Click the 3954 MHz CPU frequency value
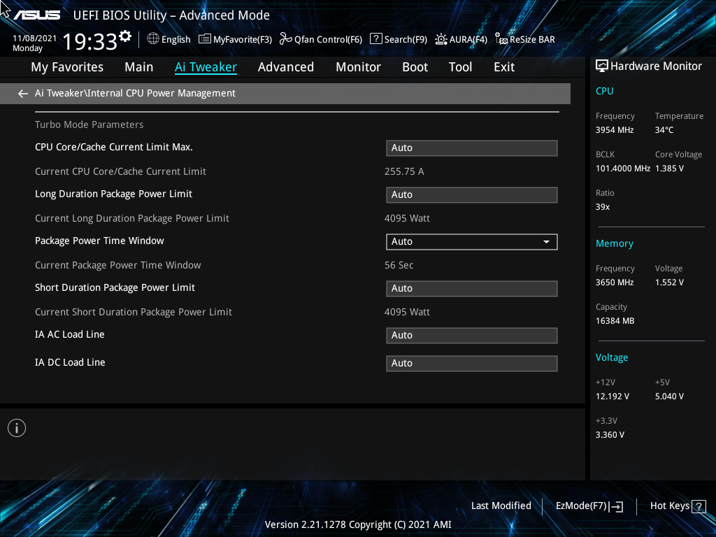Image resolution: width=716 pixels, height=537 pixels. click(x=615, y=130)
